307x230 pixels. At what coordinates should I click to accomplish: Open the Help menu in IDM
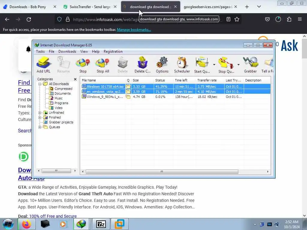click(x=96, y=52)
